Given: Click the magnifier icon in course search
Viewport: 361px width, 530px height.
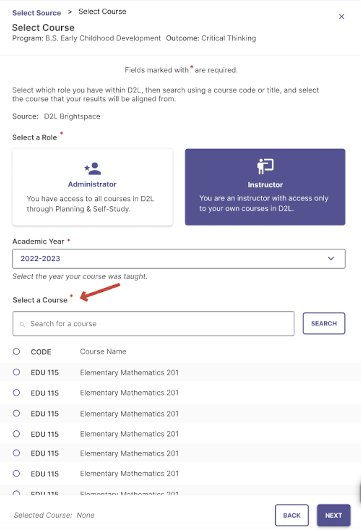Looking at the screenshot, I should (23, 324).
